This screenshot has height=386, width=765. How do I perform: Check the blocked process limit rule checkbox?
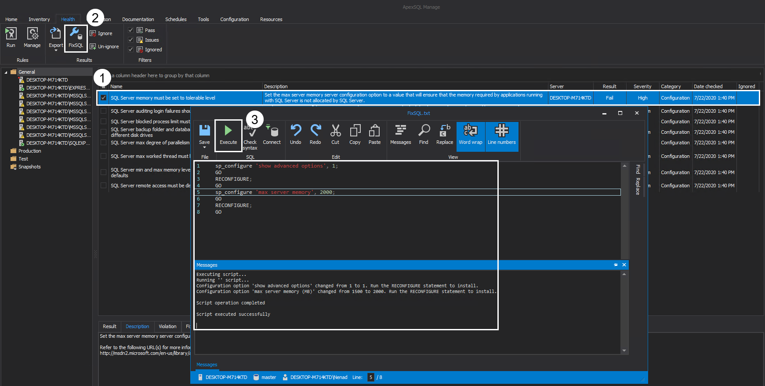tap(104, 122)
